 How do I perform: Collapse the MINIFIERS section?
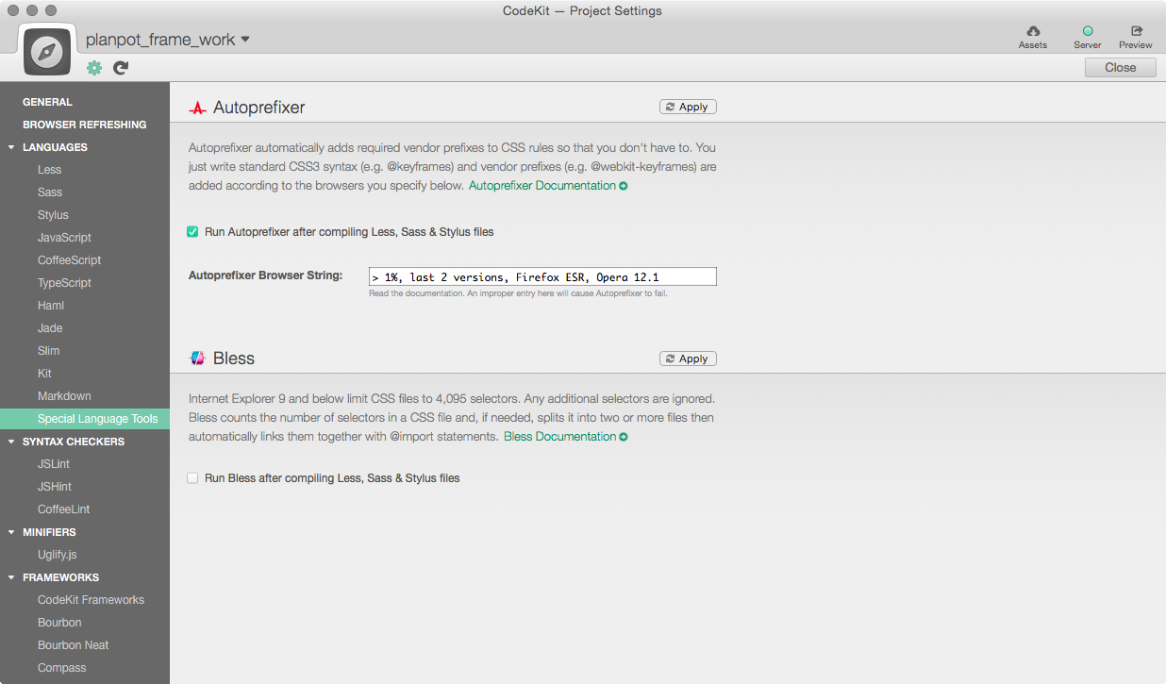pos(11,532)
